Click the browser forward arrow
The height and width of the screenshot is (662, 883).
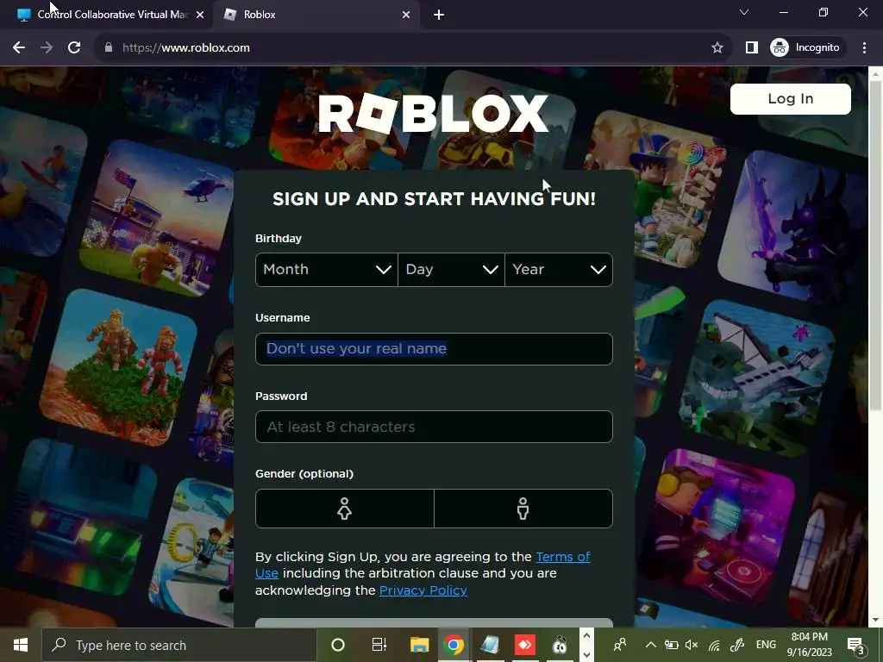(x=47, y=48)
